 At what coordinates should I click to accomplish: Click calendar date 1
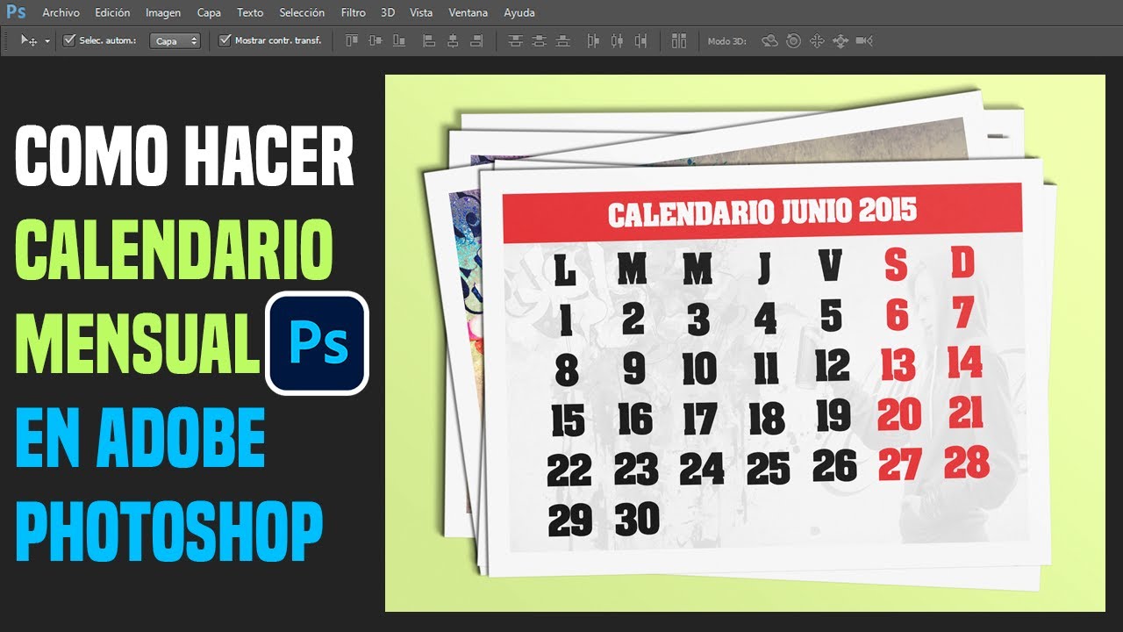[566, 320]
